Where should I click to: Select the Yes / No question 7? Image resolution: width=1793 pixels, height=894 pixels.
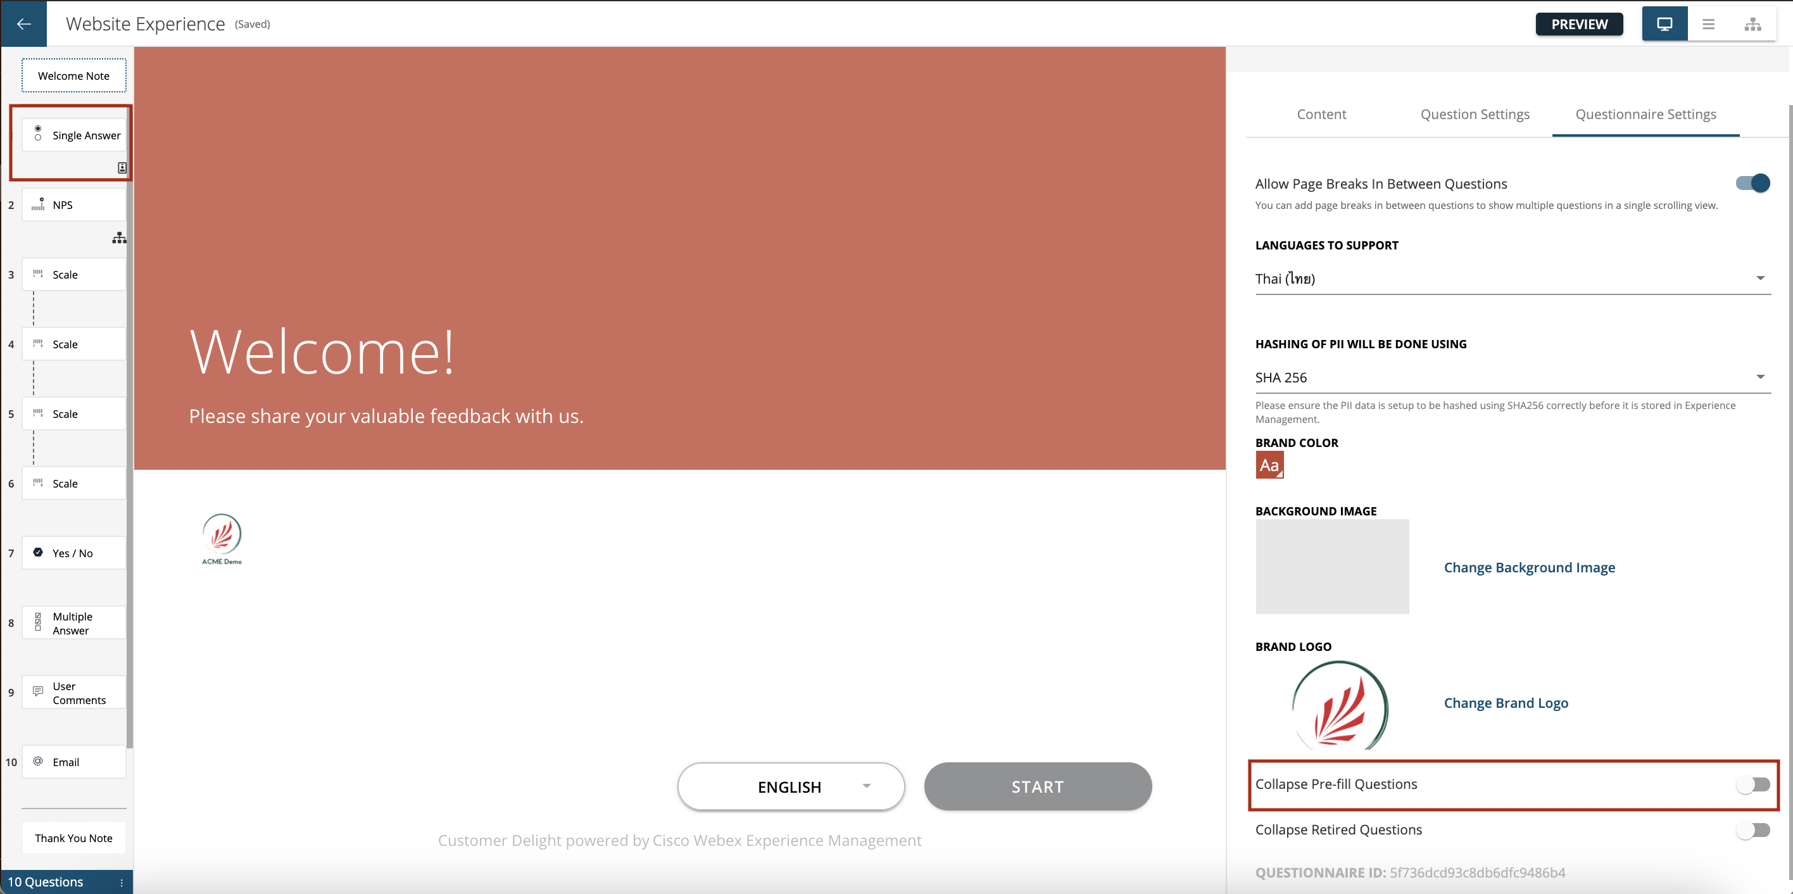point(74,553)
